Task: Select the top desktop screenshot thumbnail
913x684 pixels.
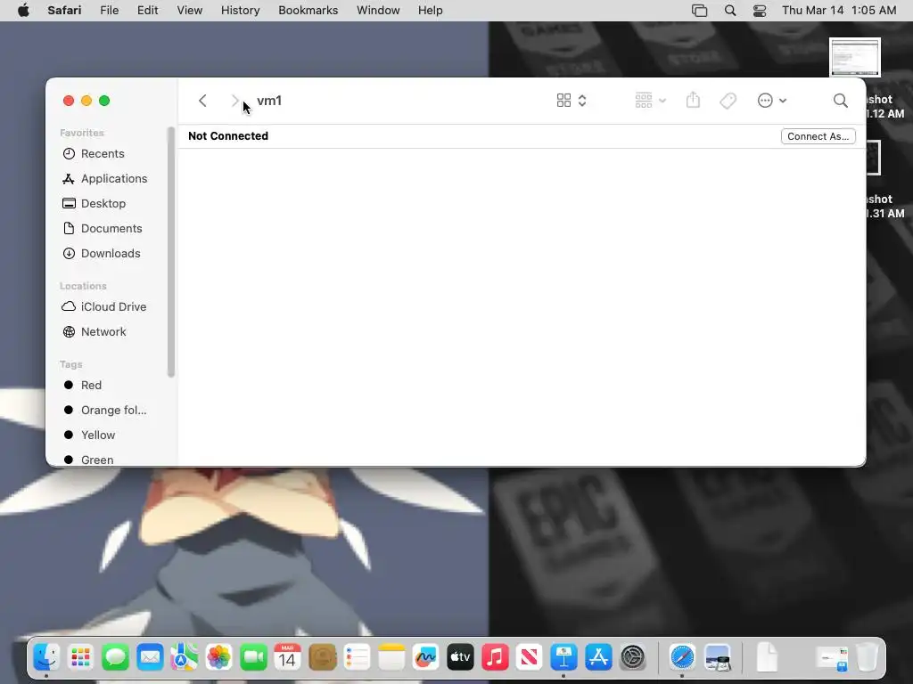Action: click(855, 57)
